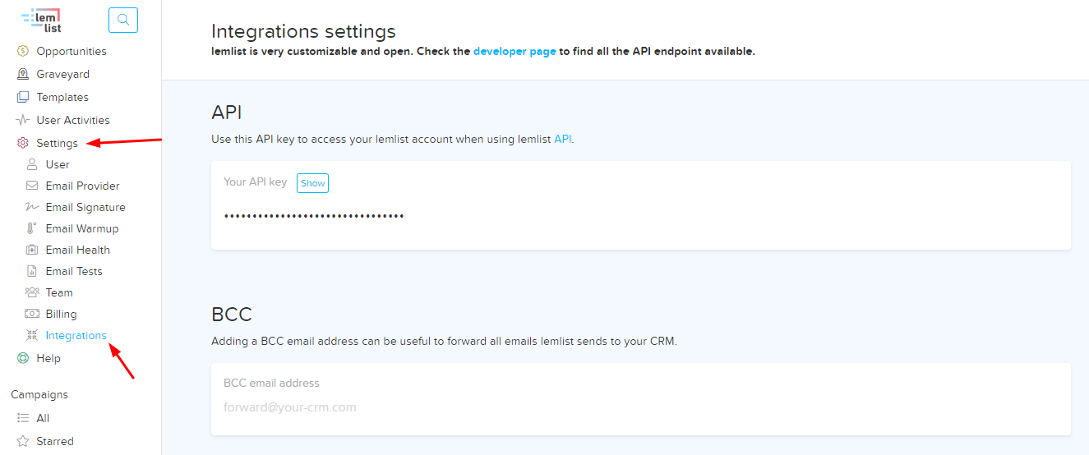Click the lemlist logo
The height and width of the screenshot is (455, 1089).
[x=41, y=21]
